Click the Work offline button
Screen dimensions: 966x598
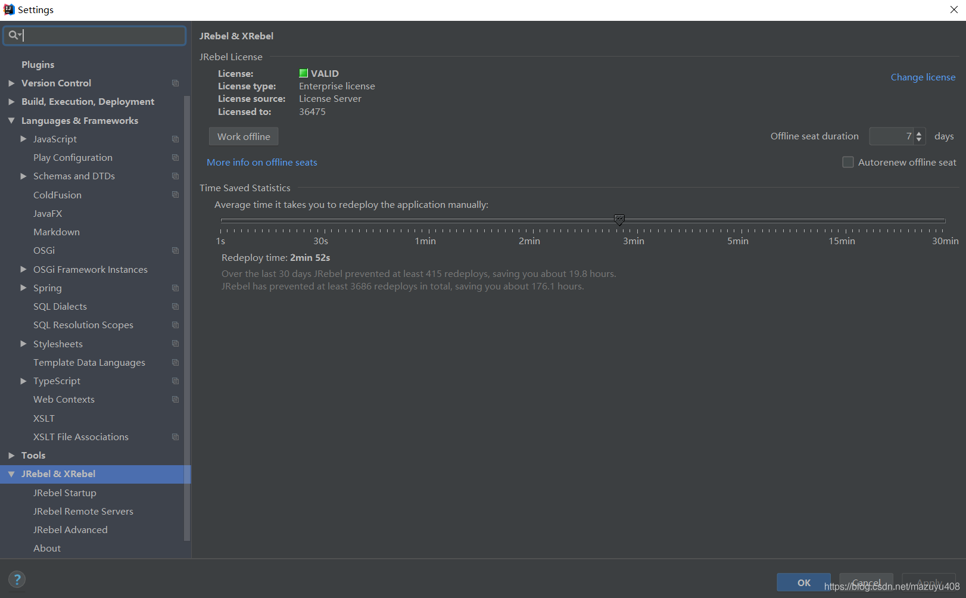pyautogui.click(x=244, y=136)
